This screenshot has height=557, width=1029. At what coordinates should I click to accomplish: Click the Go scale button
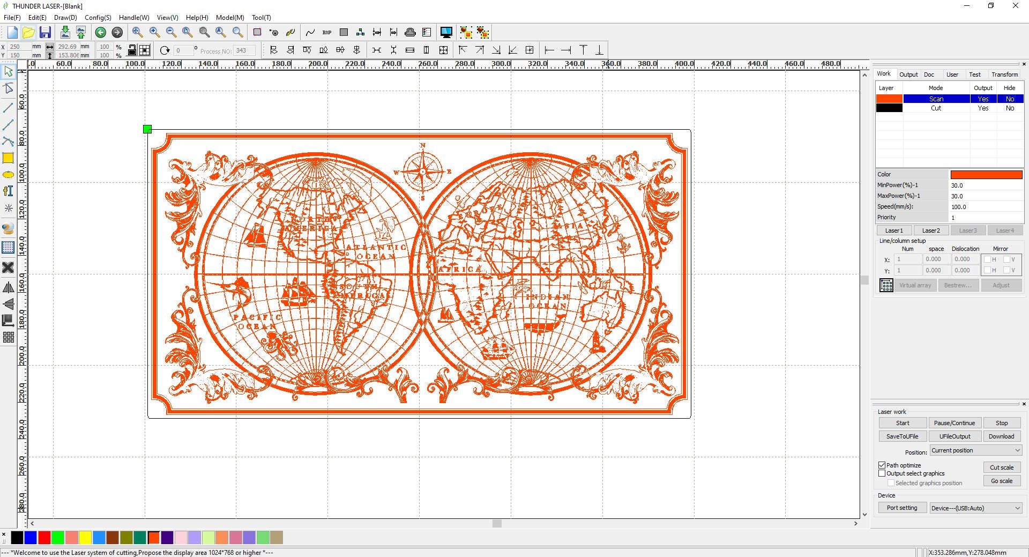click(1002, 481)
